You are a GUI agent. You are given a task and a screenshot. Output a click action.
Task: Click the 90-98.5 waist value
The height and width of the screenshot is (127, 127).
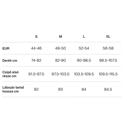point(84,60)
